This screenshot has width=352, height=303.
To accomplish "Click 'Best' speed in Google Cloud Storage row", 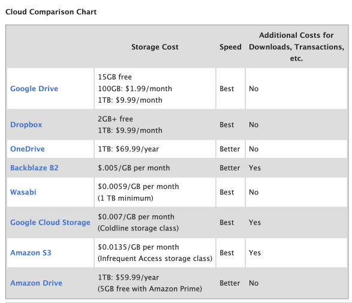I will pos(227,223).
